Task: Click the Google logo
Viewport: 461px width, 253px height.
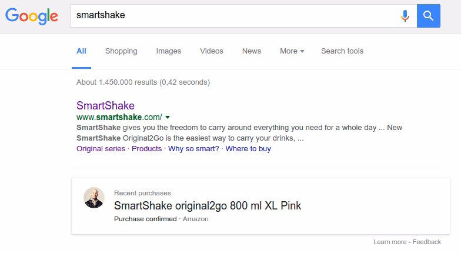Action: (32, 16)
